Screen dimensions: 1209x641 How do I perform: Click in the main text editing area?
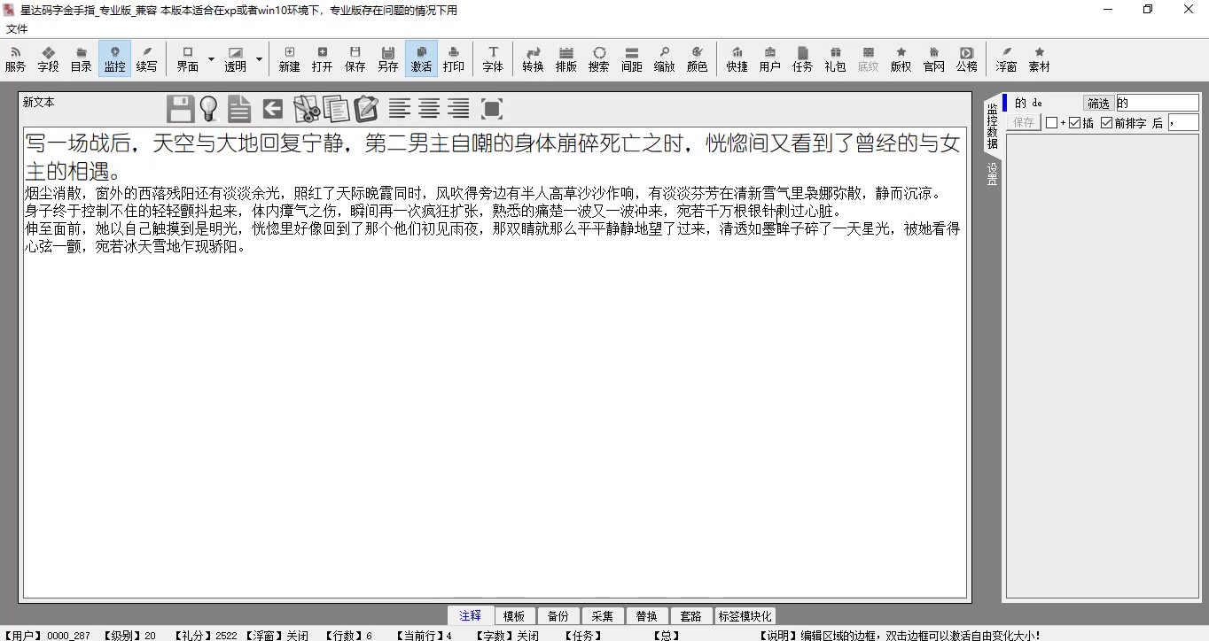[495, 363]
